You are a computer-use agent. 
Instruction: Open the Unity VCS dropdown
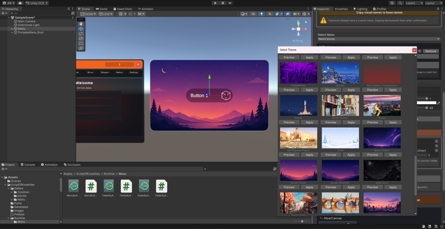[37, 3]
